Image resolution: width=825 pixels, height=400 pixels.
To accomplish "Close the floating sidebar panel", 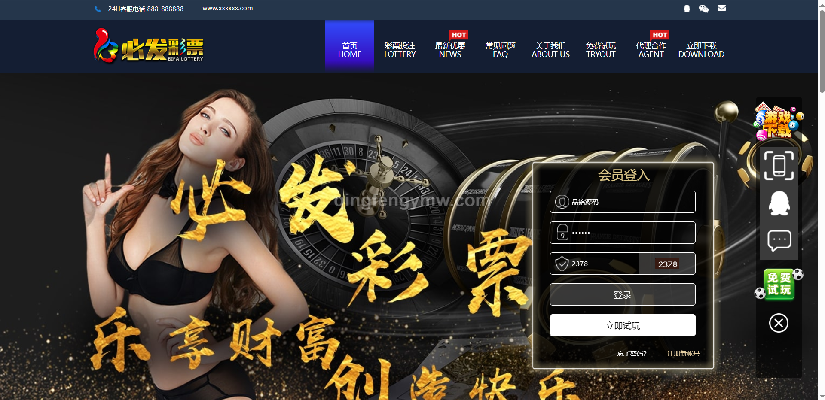I will pos(779,323).
